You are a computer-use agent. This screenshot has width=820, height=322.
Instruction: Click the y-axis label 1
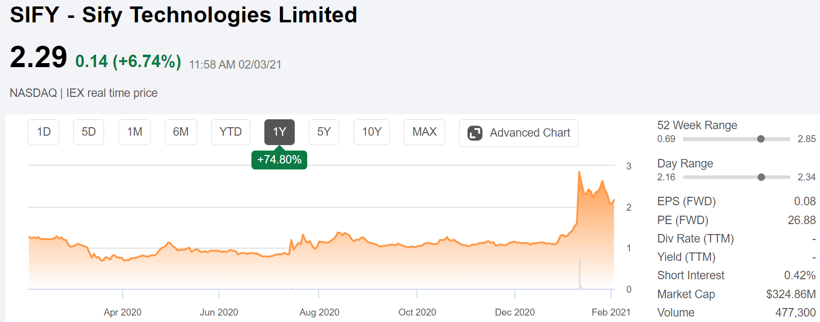pos(629,248)
